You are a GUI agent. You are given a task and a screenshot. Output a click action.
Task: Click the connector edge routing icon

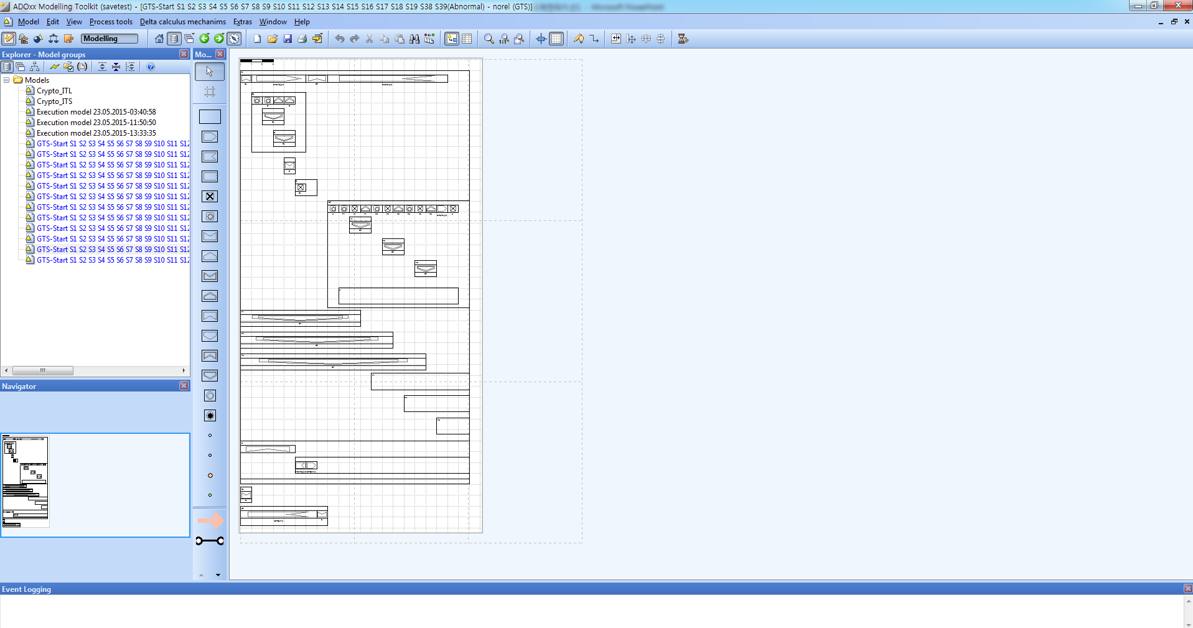coord(594,39)
